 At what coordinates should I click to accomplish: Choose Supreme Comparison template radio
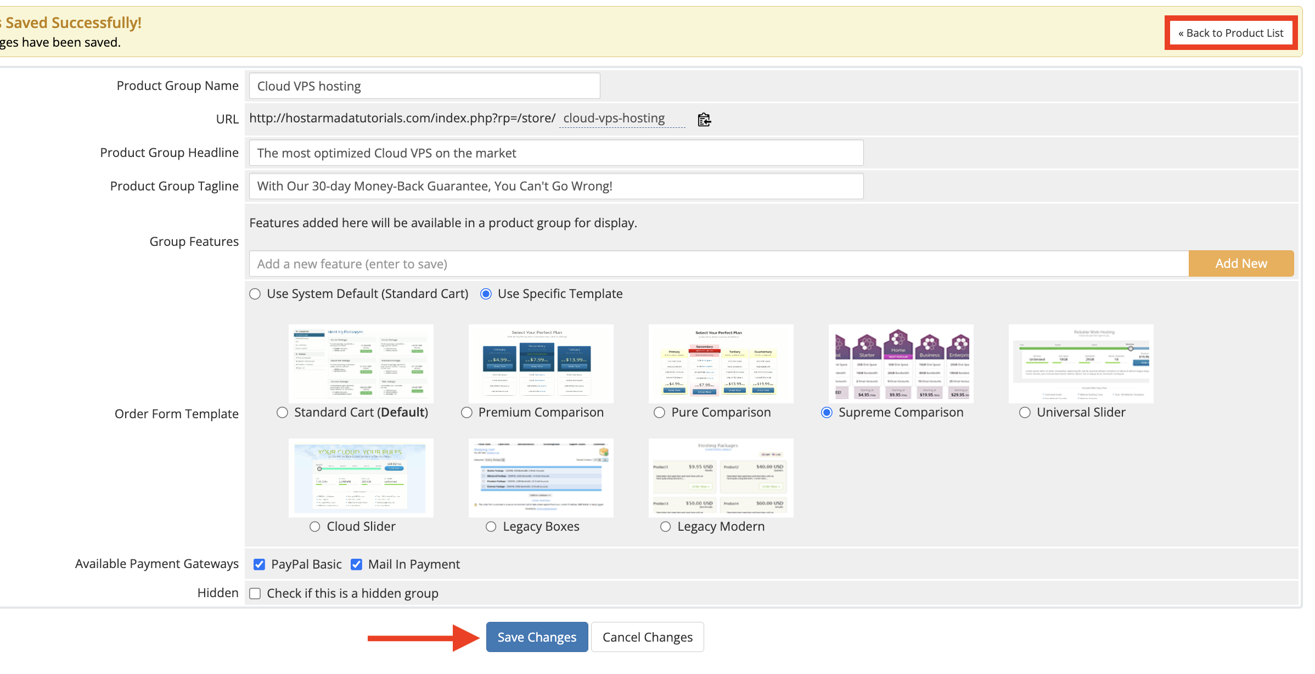tap(827, 413)
